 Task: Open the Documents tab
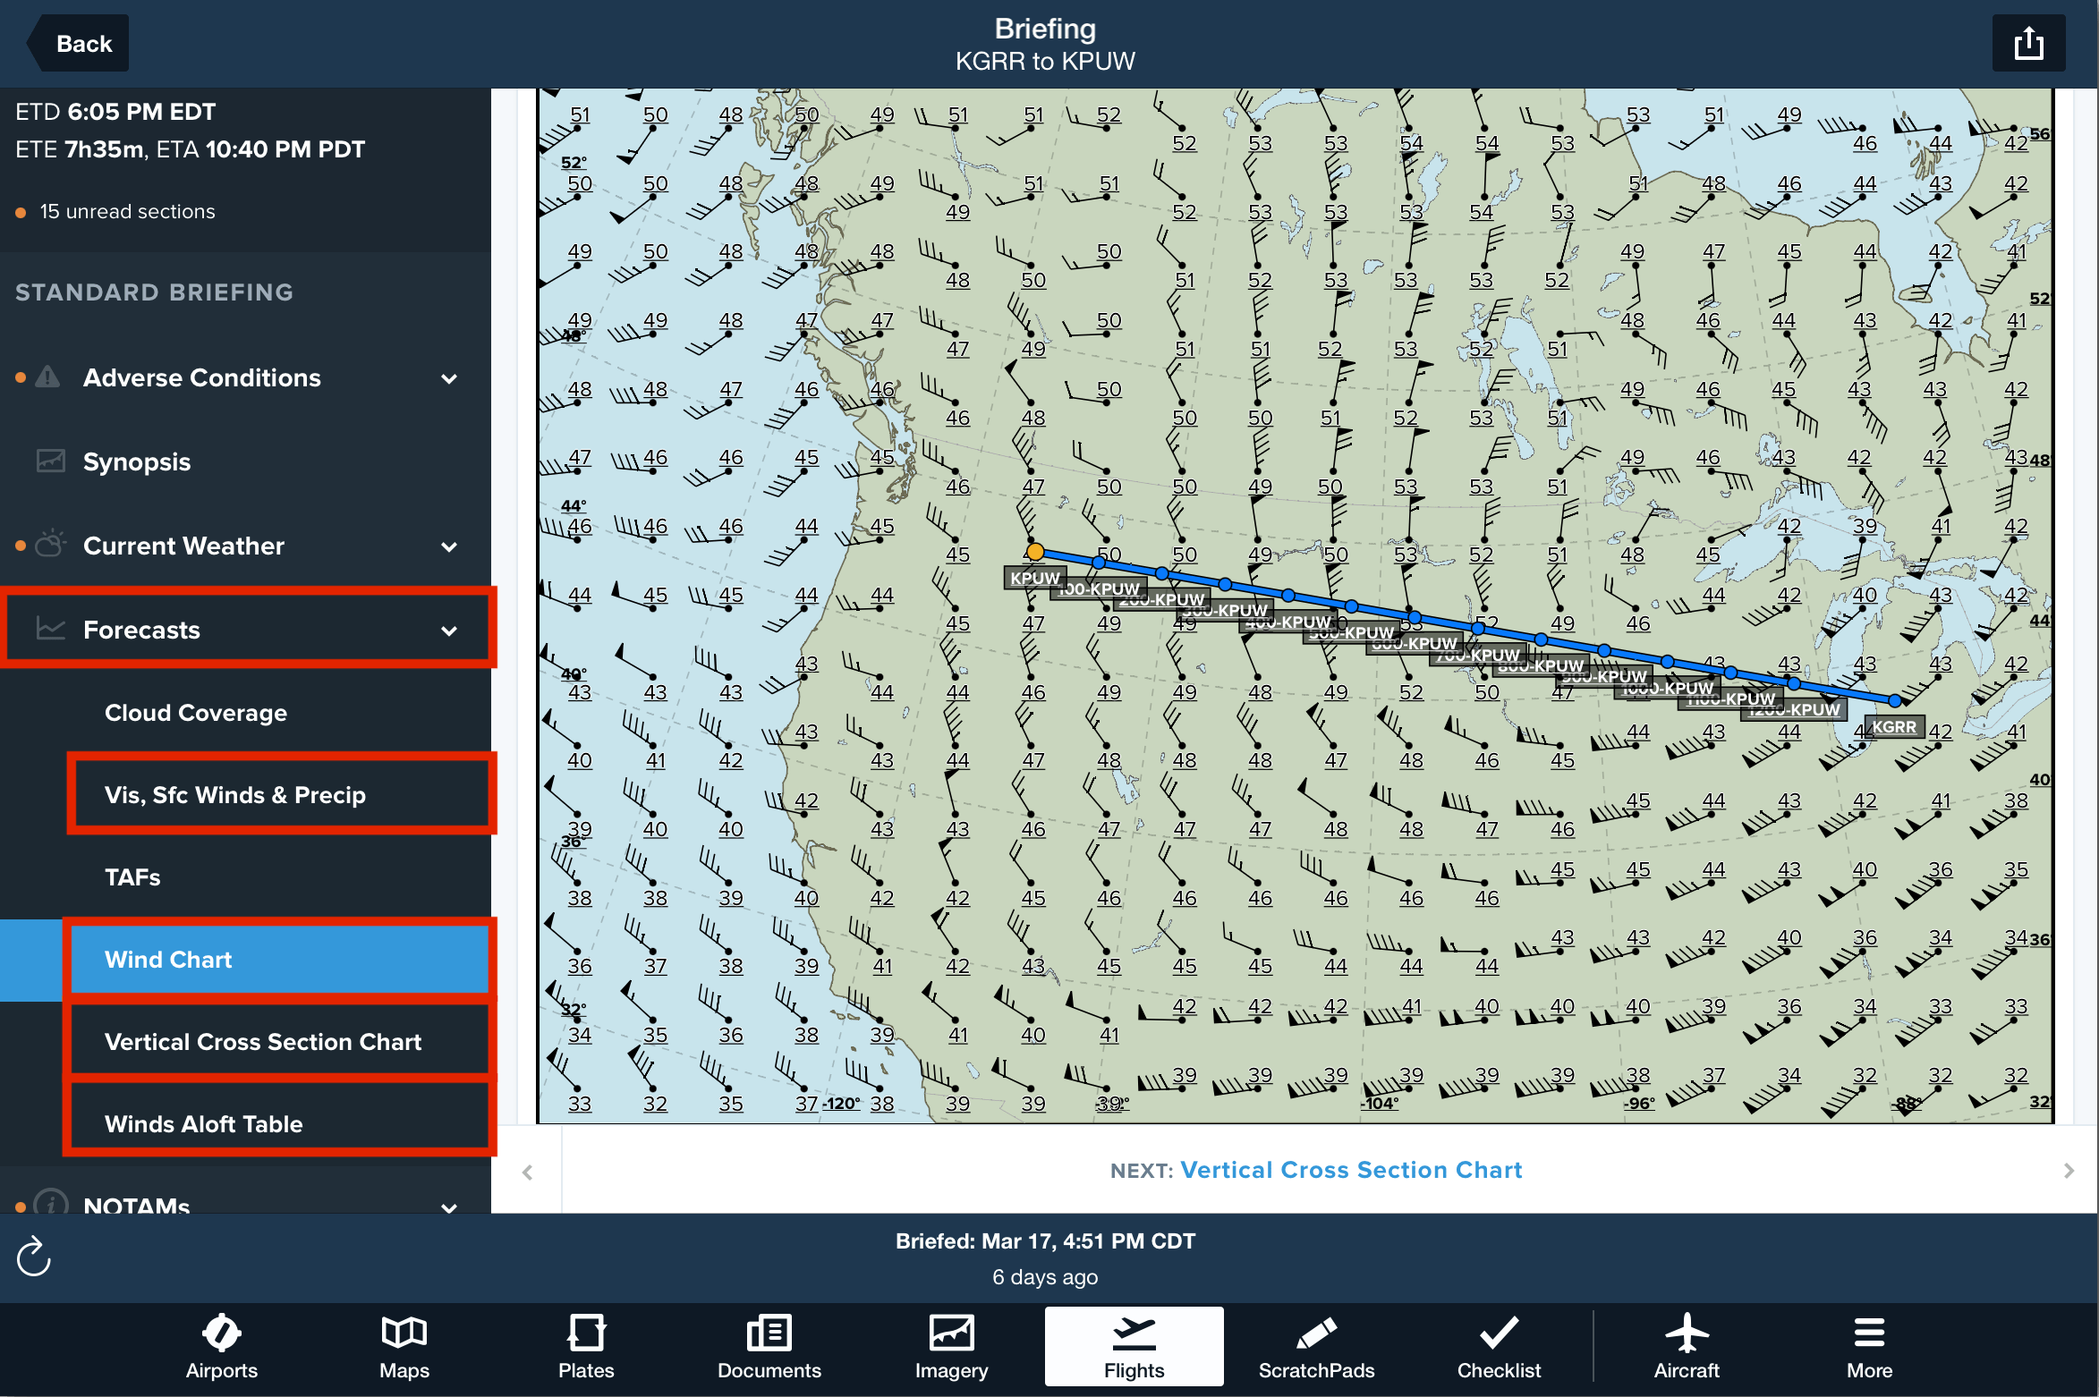coord(769,1347)
